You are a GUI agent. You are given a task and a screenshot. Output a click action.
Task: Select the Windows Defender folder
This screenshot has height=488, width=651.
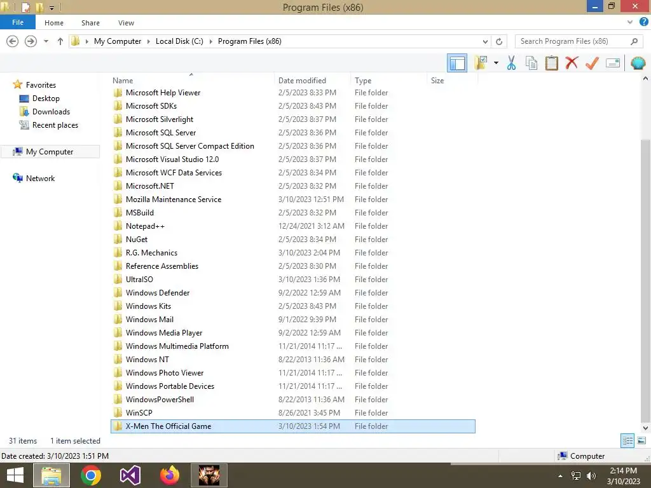click(292, 292)
